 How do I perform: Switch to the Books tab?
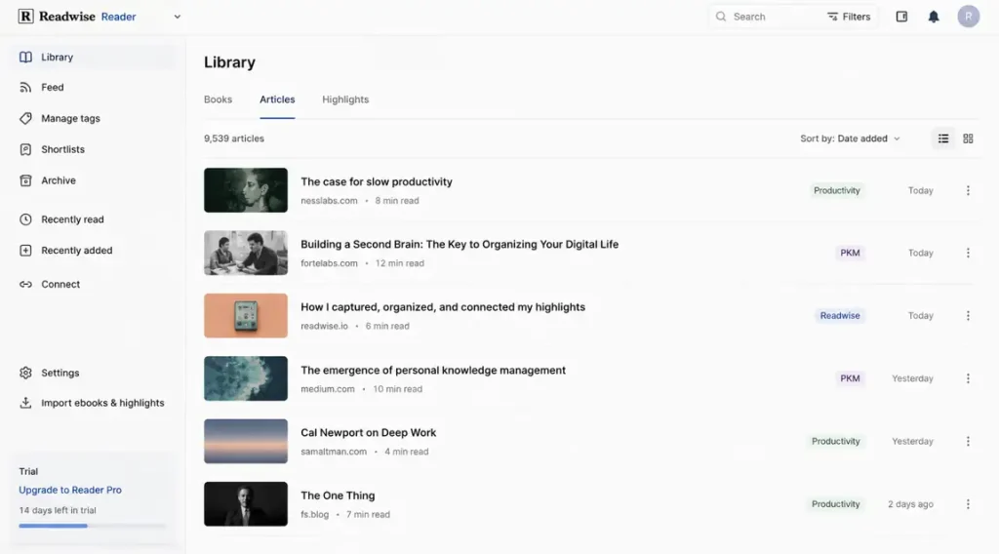(x=218, y=100)
